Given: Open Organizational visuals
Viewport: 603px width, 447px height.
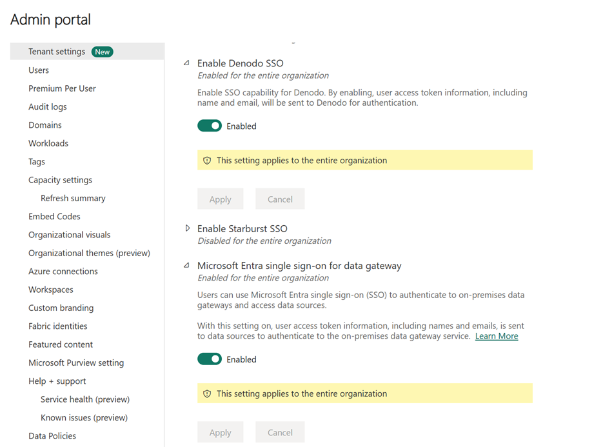Looking at the screenshot, I should 69,235.
